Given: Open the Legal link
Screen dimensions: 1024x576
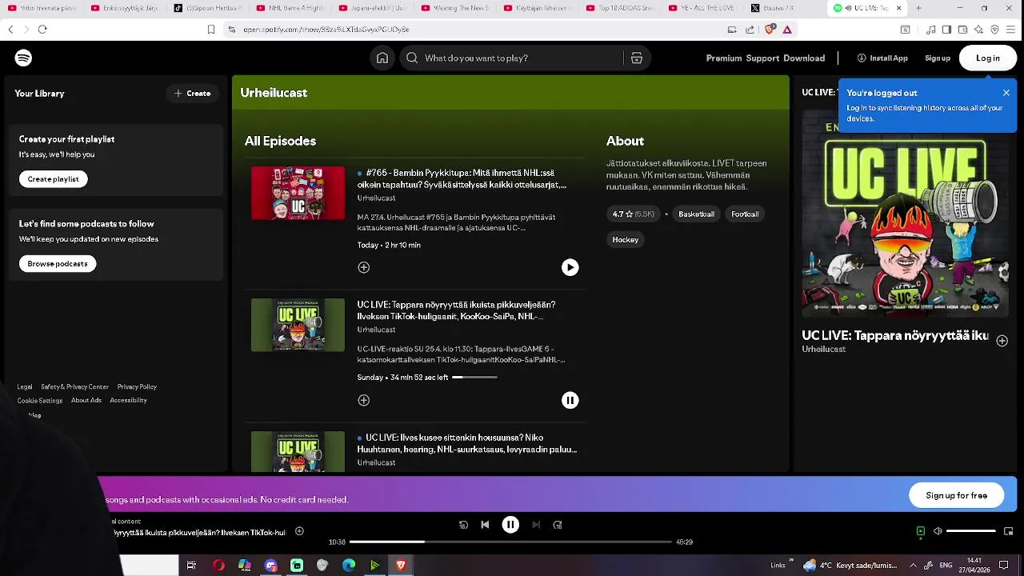Looking at the screenshot, I should tap(25, 386).
